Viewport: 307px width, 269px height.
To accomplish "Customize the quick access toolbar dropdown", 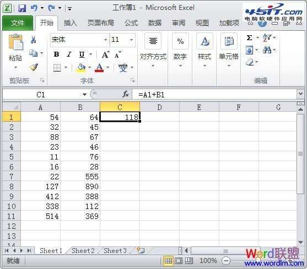I will 69,9.
